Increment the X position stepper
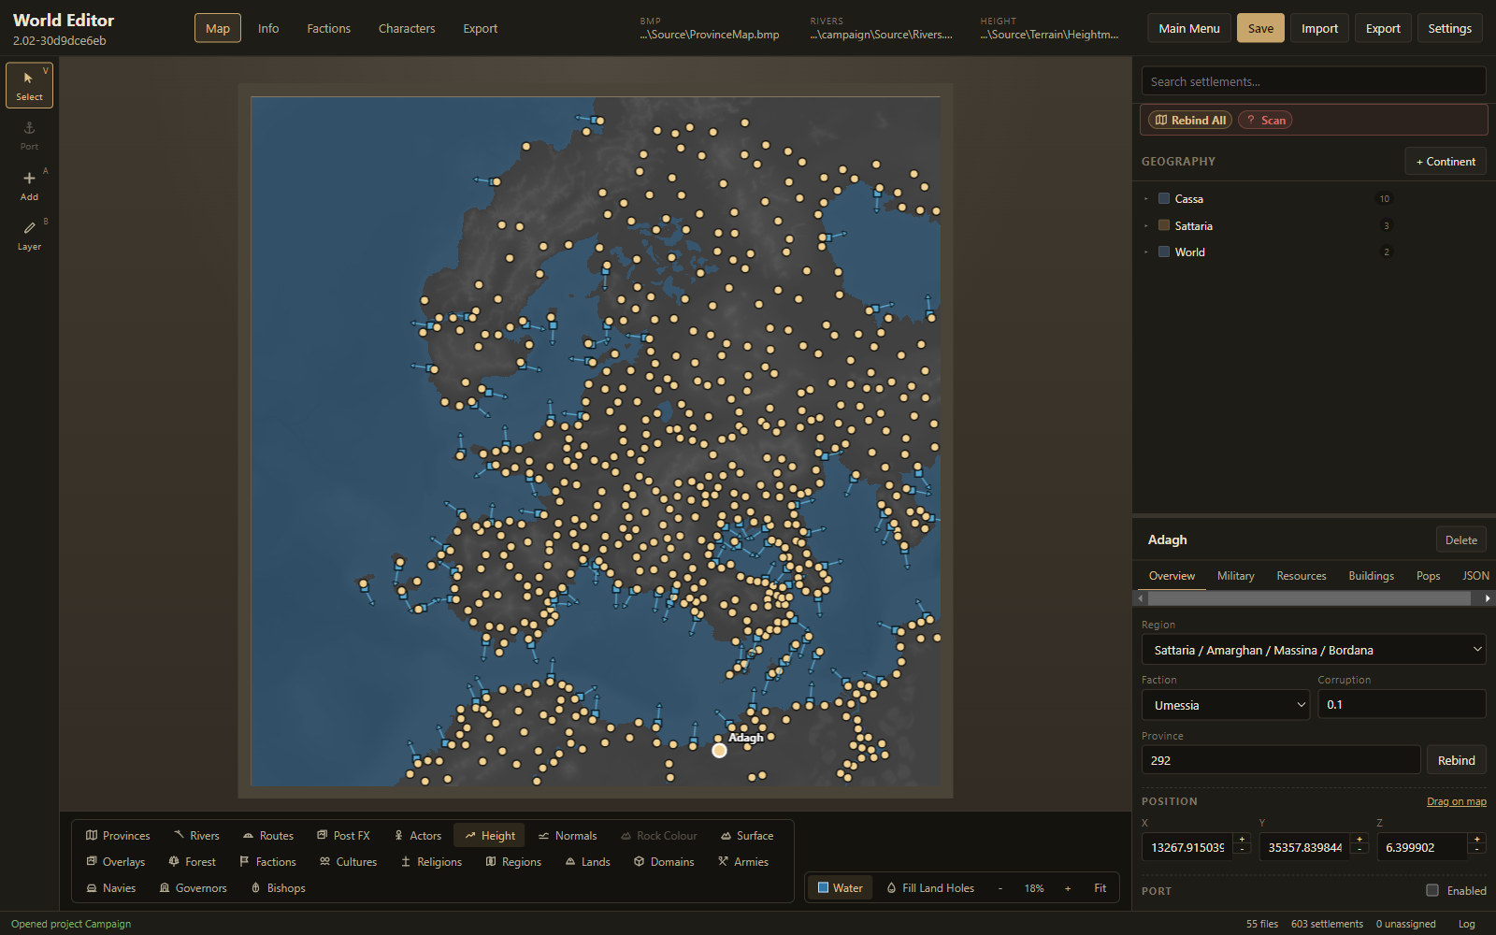Screen dimensions: 1496x935 [1242, 839]
